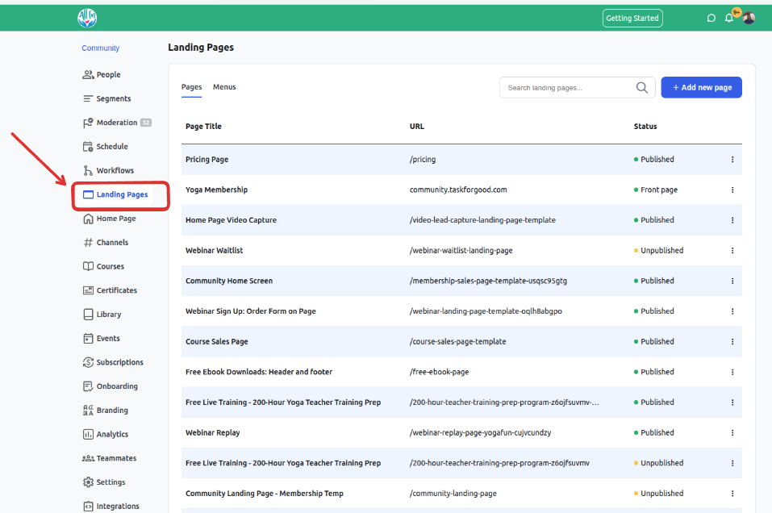Open three-dot menu for Webinar Waitlist
This screenshot has width=772, height=513.
pyautogui.click(x=732, y=251)
